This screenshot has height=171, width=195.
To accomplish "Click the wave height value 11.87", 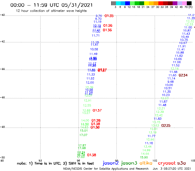I will (163, 102).
